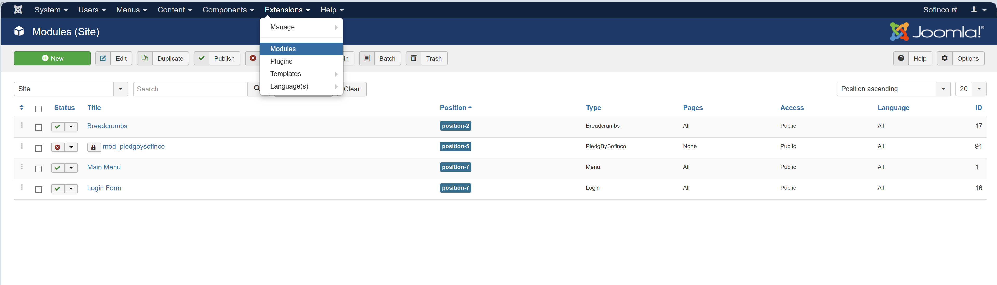
Task: Click the Duplicate copy icon
Action: point(144,58)
